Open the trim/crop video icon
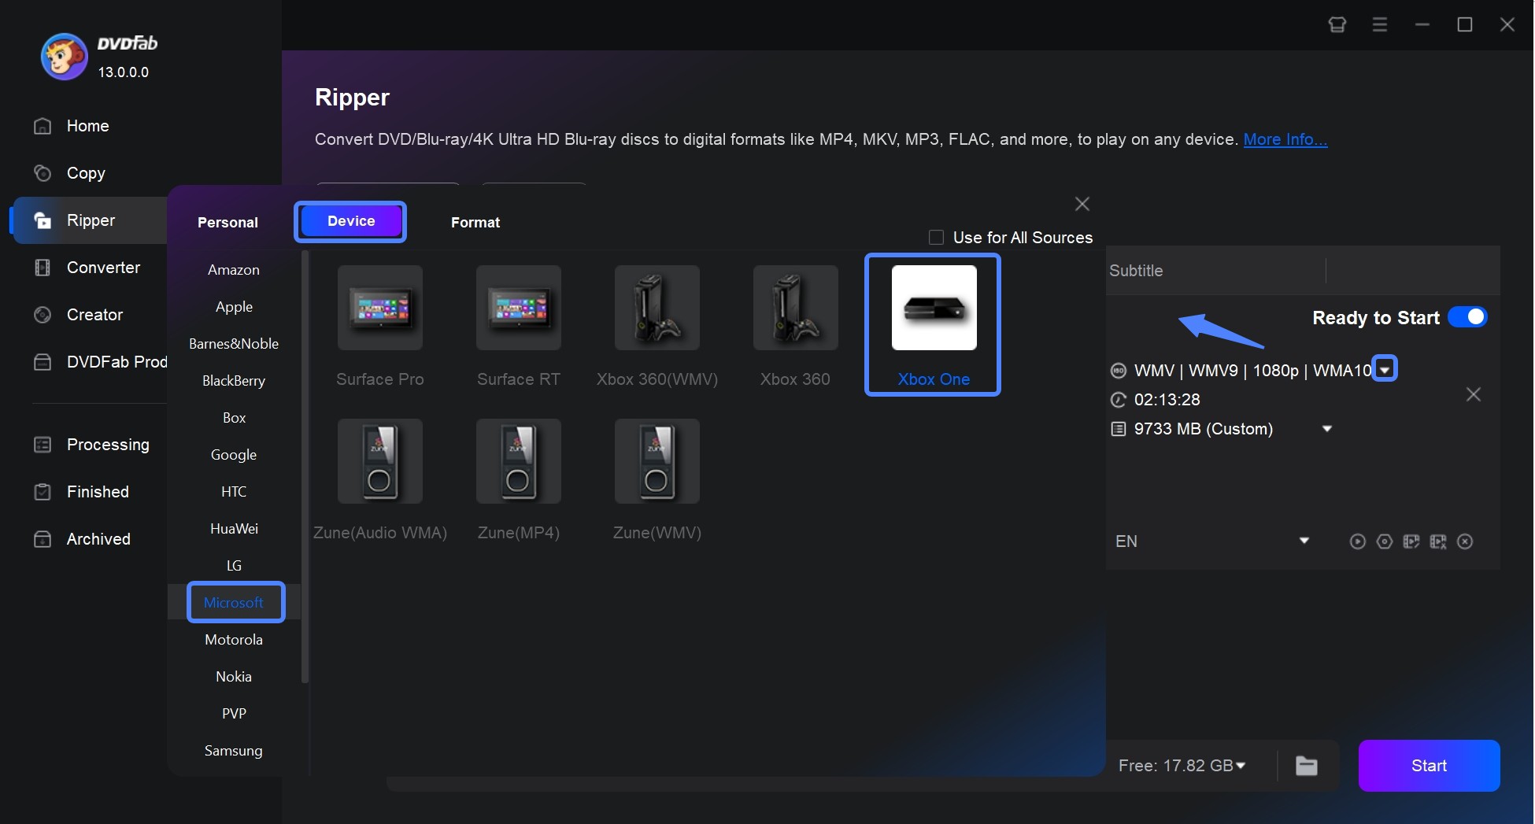The width and height of the screenshot is (1535, 824). coord(1438,541)
